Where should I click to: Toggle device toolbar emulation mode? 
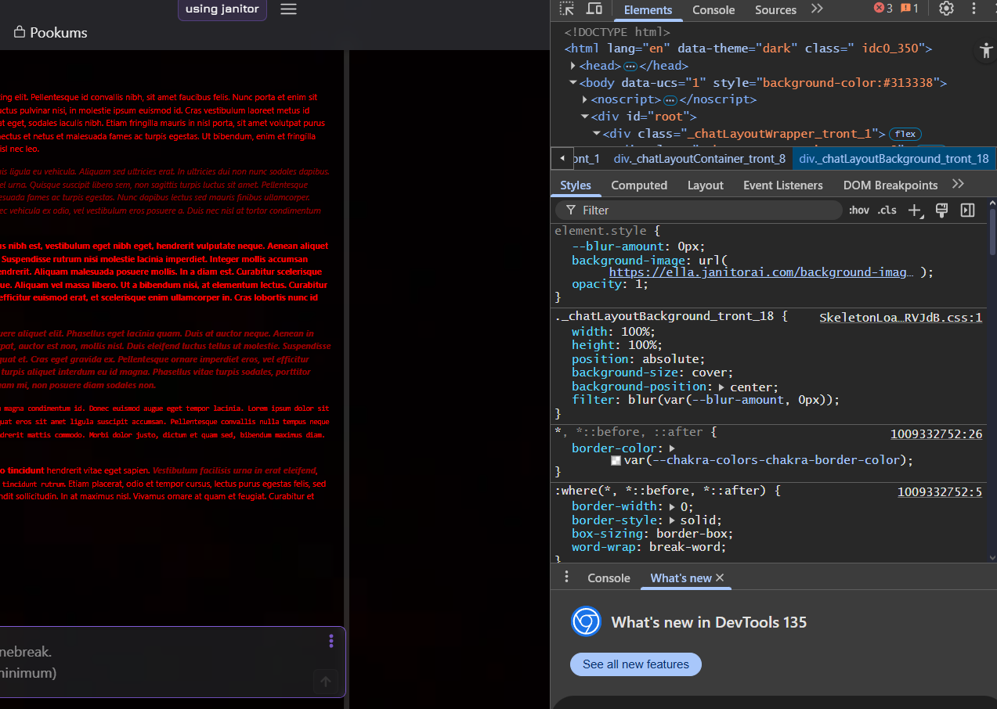click(594, 9)
